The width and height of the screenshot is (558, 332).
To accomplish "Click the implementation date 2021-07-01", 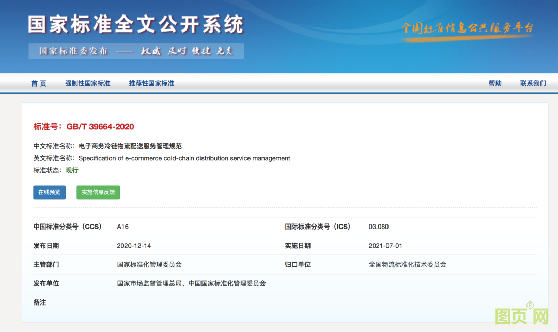I will click(385, 246).
